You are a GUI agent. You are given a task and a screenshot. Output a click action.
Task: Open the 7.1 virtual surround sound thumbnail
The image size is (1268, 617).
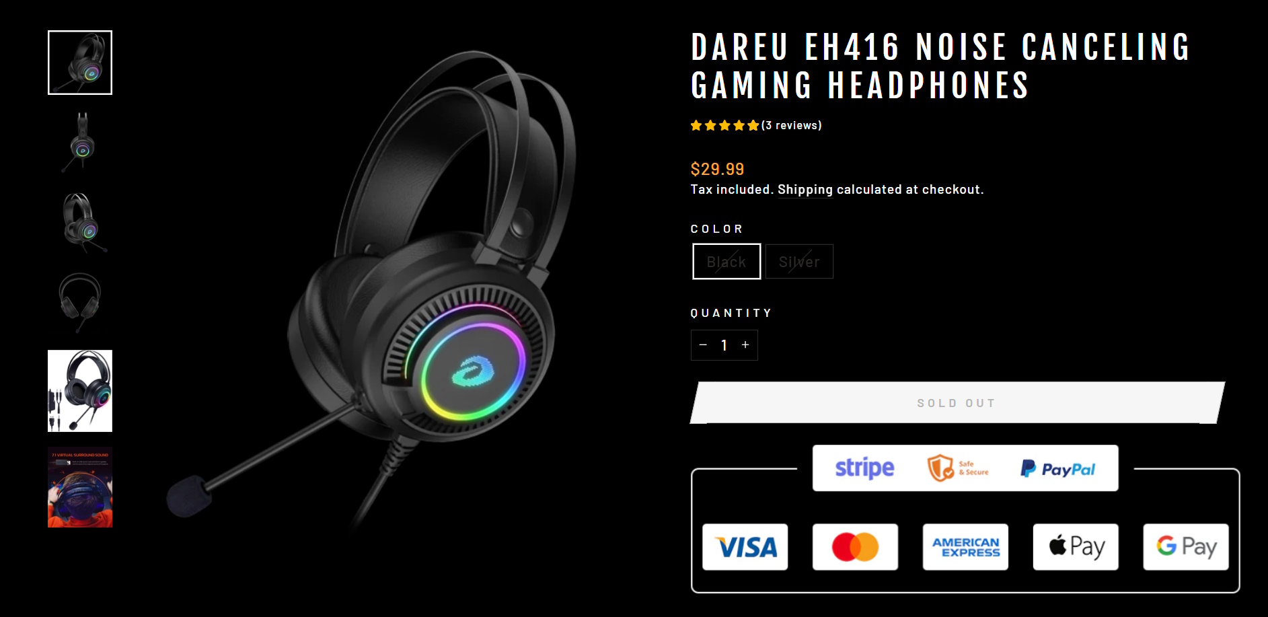coord(80,487)
